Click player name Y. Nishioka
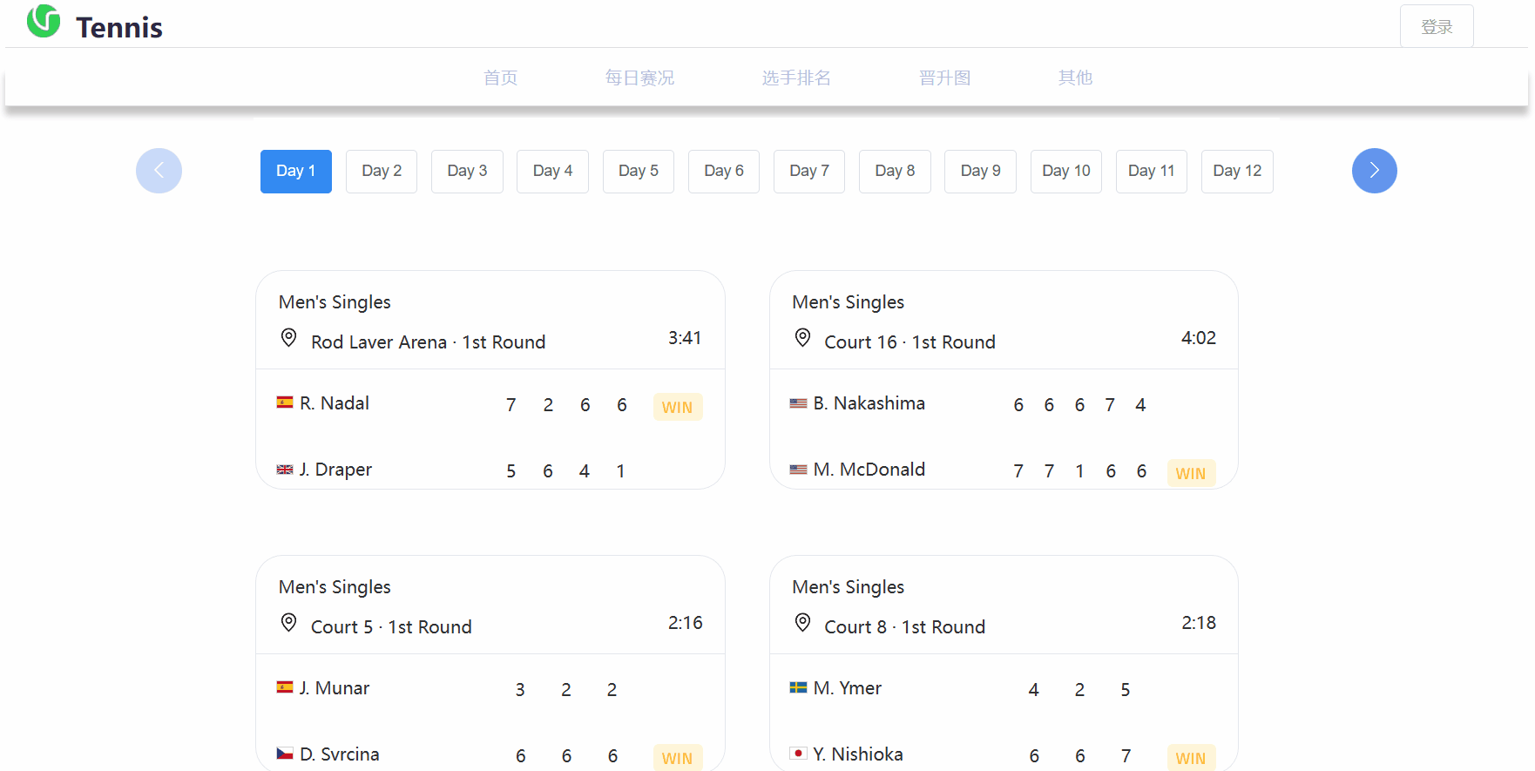The image size is (1535, 771). (858, 754)
